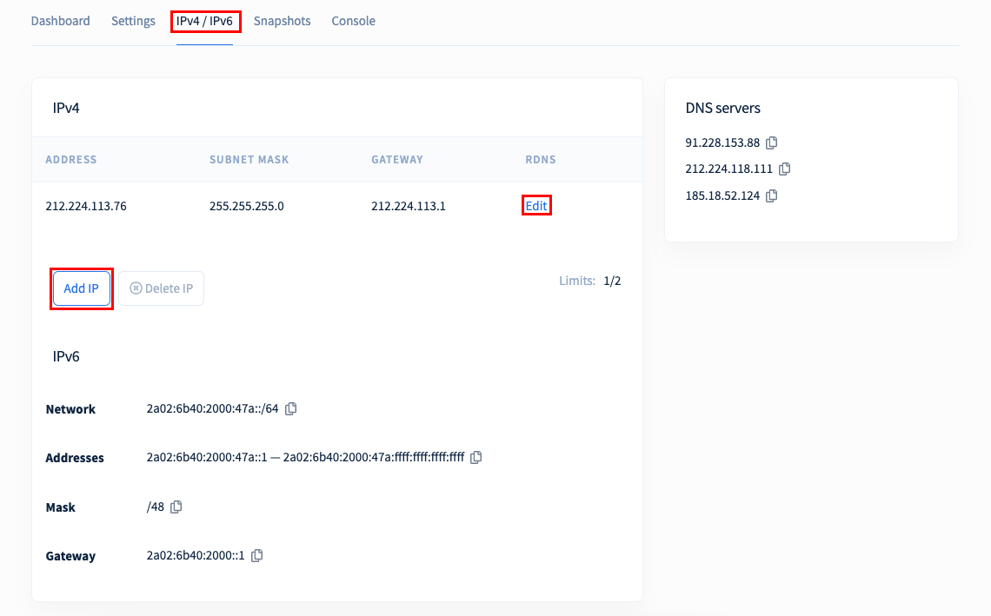Click Edit link for RDNS

(x=536, y=206)
